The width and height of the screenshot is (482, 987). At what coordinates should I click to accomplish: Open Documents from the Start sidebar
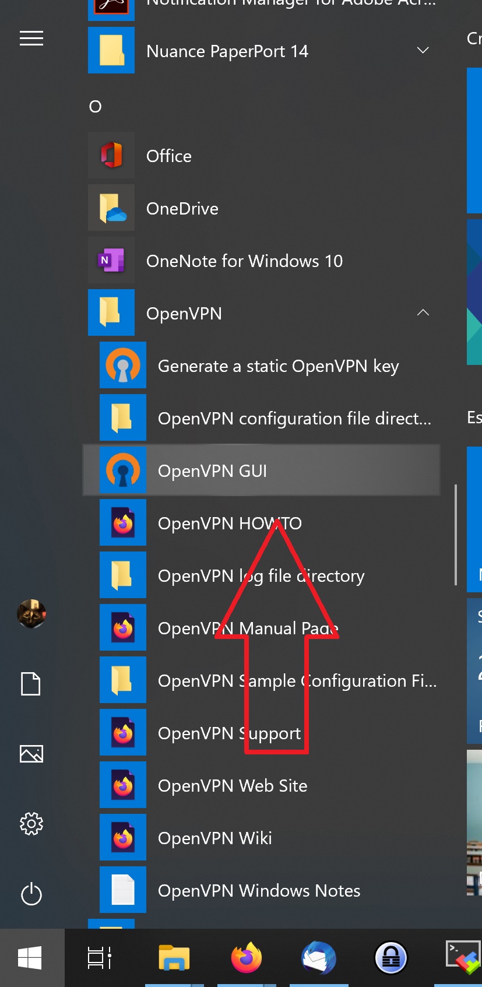tap(31, 684)
